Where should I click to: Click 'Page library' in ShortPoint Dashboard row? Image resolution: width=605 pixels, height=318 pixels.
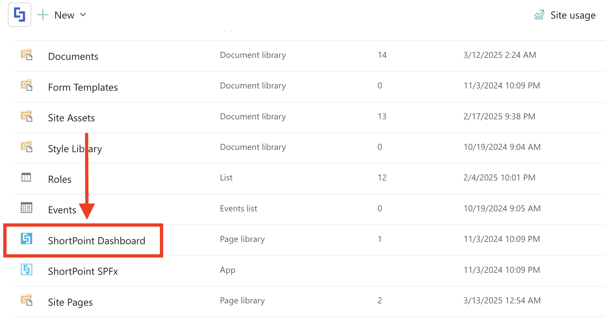[242, 239]
